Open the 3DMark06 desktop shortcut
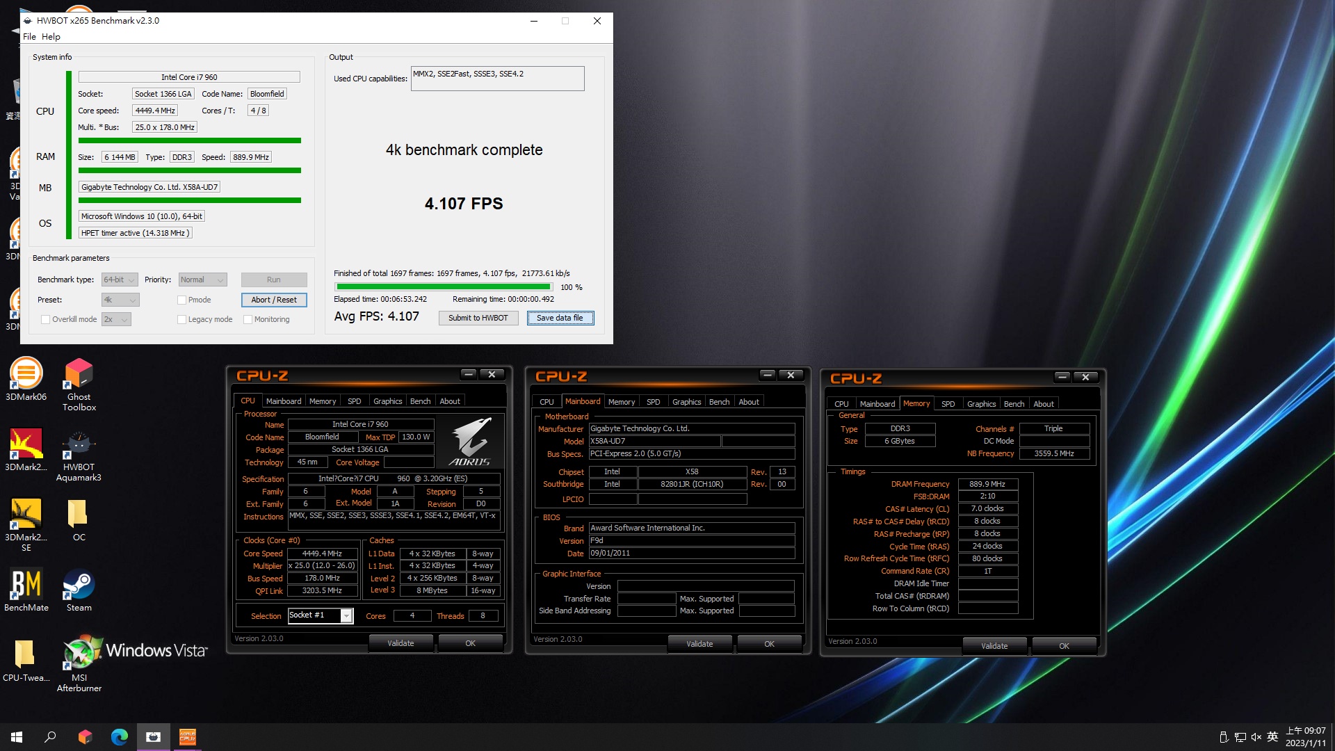 (x=26, y=380)
